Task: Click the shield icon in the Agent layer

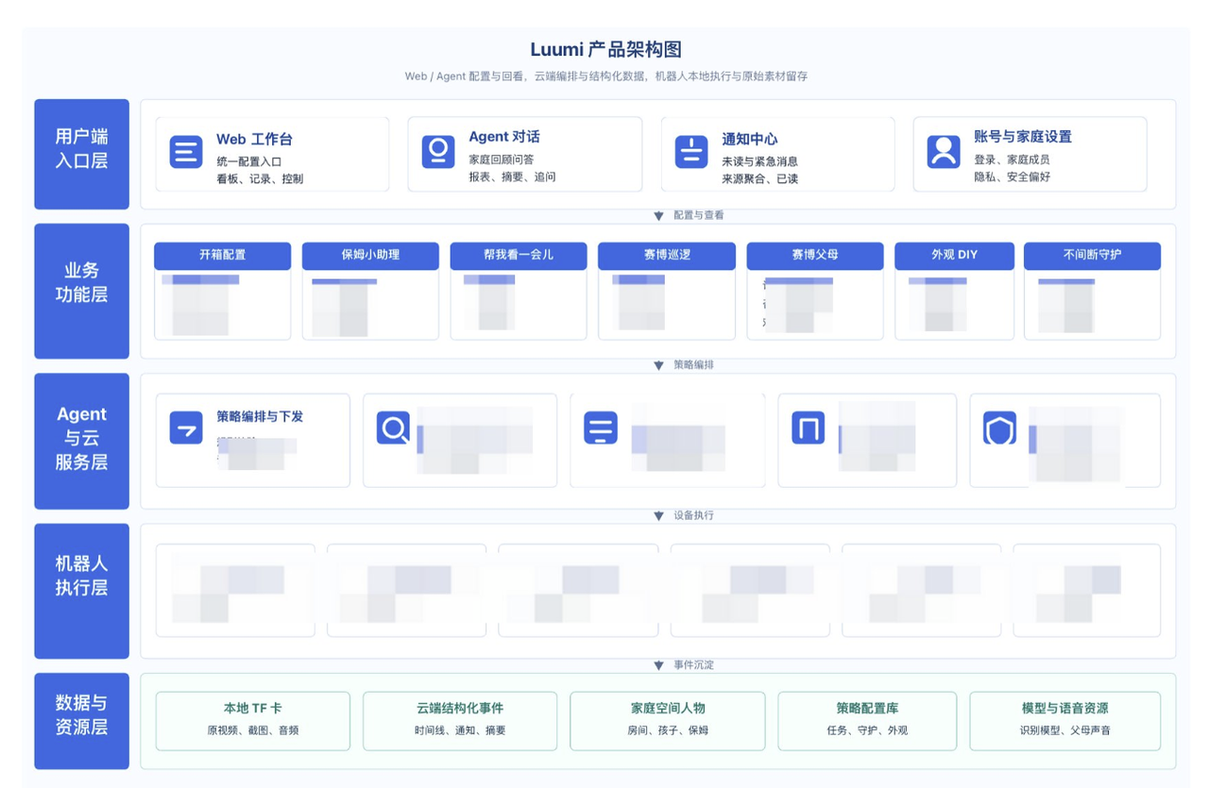Action: 1000,428
